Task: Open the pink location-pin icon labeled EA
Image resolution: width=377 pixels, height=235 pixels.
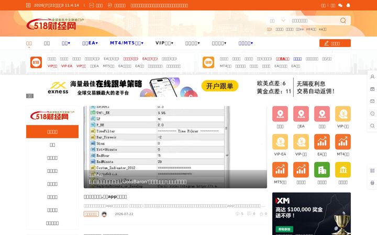Action: coord(301,114)
